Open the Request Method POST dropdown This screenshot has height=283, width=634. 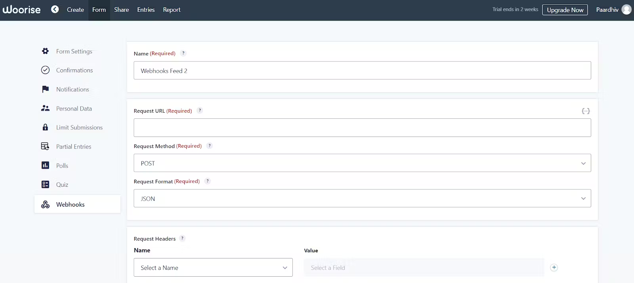(362, 163)
